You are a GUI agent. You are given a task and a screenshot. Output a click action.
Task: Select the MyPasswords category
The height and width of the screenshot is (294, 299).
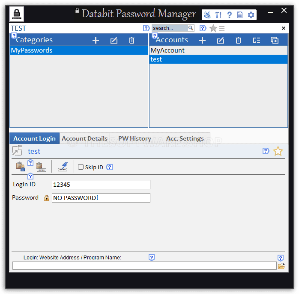pyautogui.click(x=79, y=50)
